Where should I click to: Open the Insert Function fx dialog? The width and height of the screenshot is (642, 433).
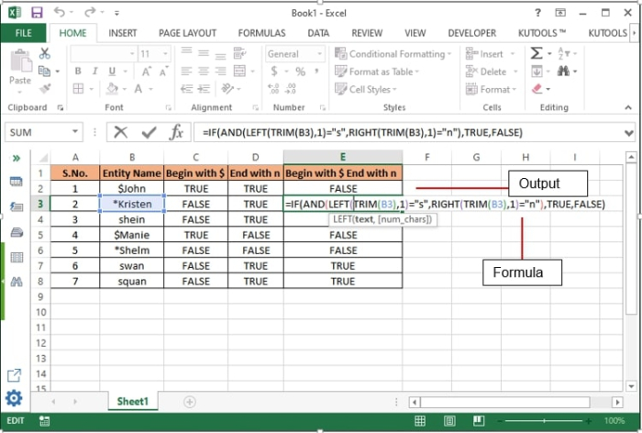coord(176,132)
